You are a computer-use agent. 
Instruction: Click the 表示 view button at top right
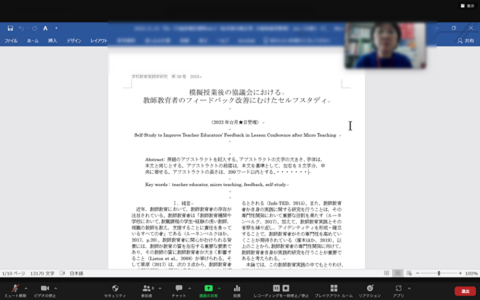(467, 6)
